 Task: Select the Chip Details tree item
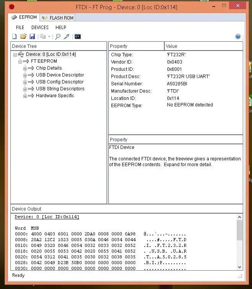[49, 68]
